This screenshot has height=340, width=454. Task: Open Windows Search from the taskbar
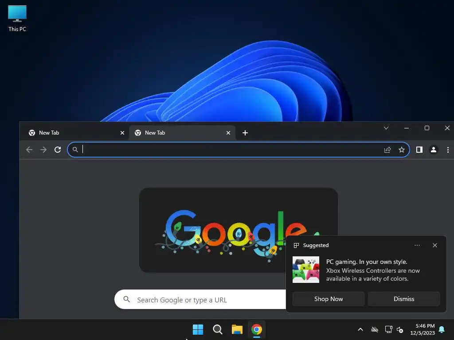(217, 329)
